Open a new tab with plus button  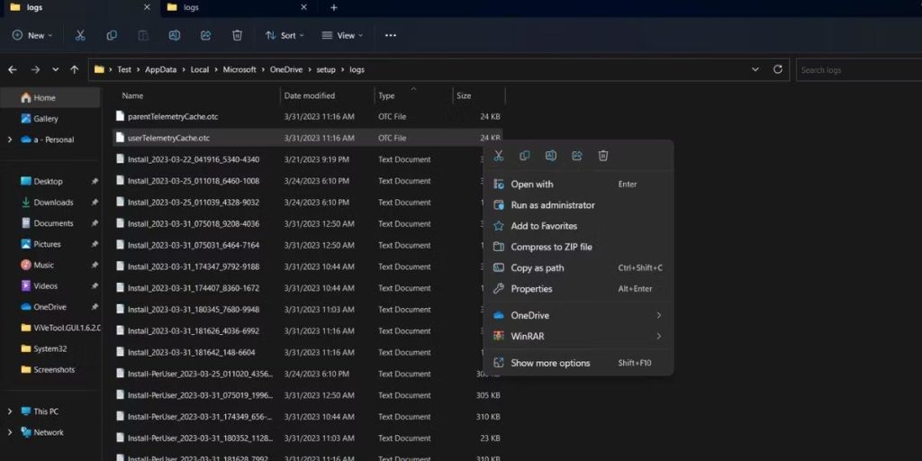(334, 7)
